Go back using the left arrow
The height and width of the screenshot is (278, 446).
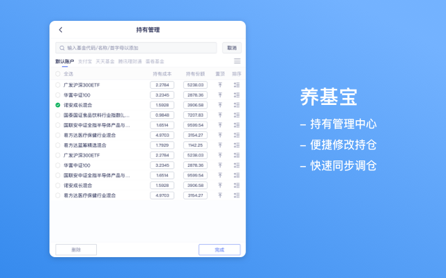[x=61, y=30]
